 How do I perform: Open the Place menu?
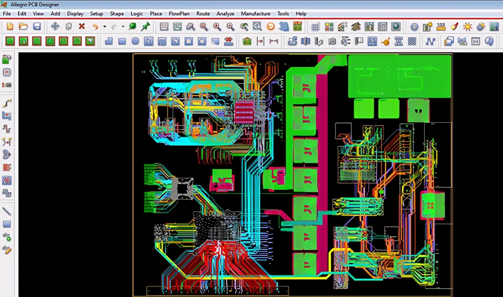pos(156,14)
